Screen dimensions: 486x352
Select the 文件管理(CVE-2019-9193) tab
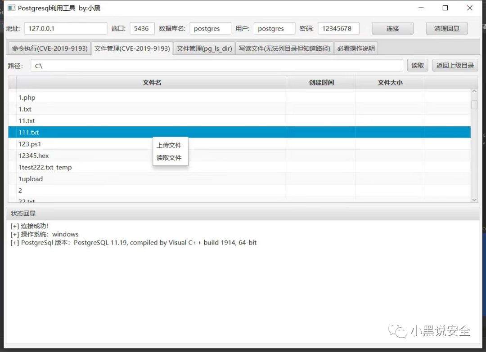pos(132,49)
